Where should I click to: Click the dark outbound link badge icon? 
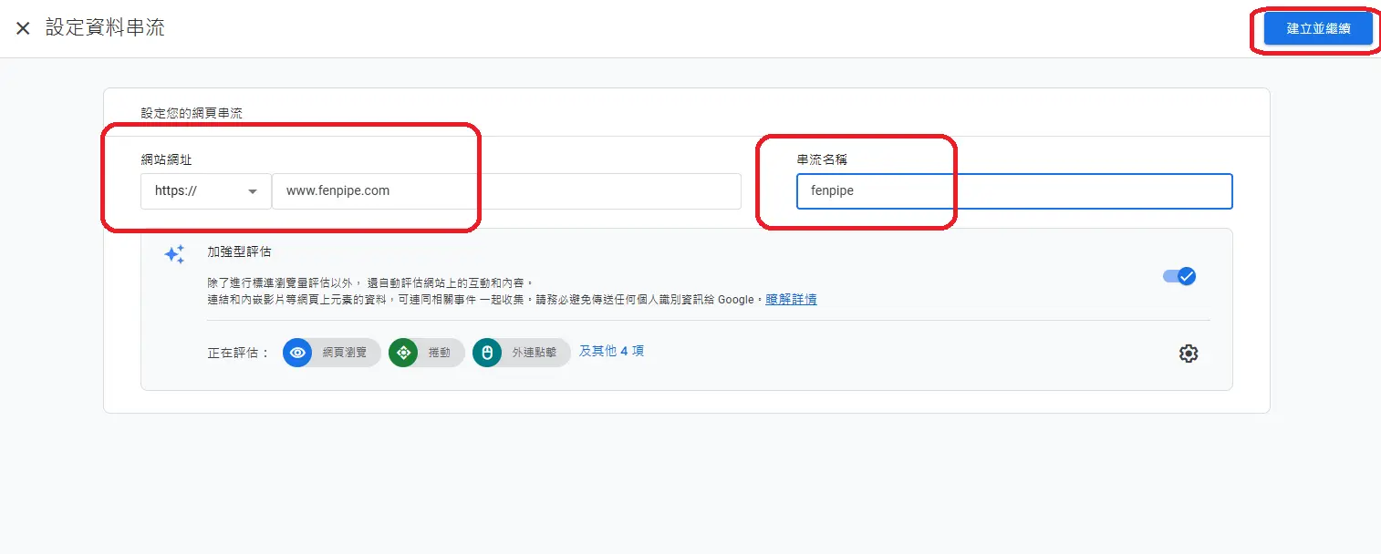pos(487,353)
